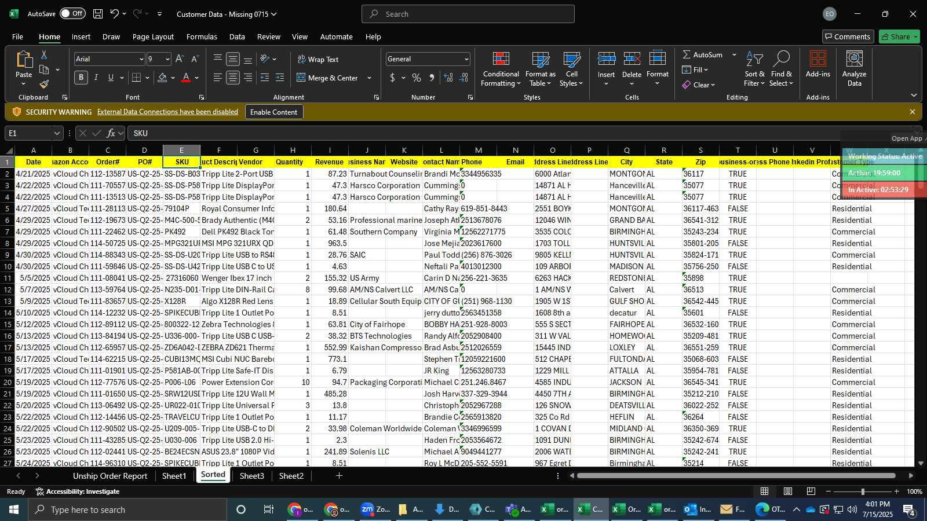
Task: Click the Cut scissors icon
Action: point(44,54)
